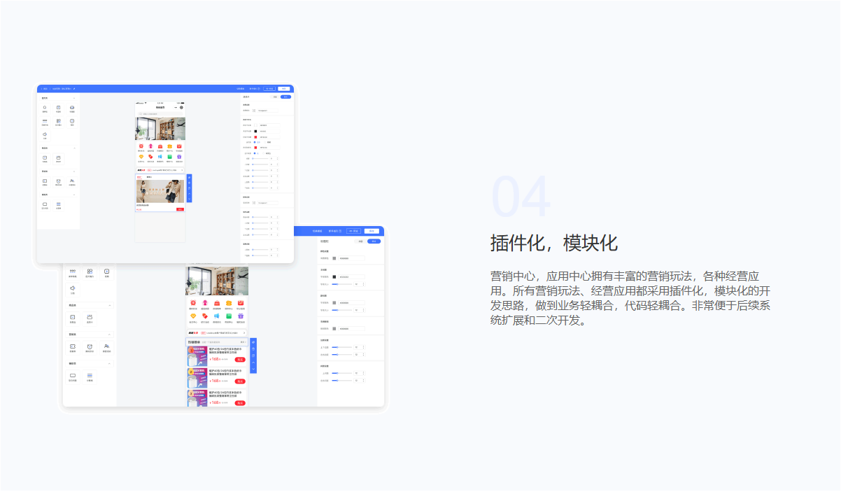Open the black color swatch in front style panel
Screen dimensions: 841x492
[256, 131]
